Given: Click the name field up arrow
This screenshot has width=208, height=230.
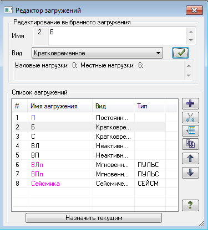Looking at the screenshot, I should pos(191,32).
